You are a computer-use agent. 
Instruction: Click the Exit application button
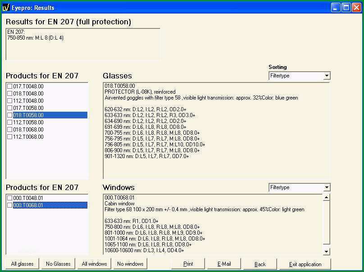305,264
